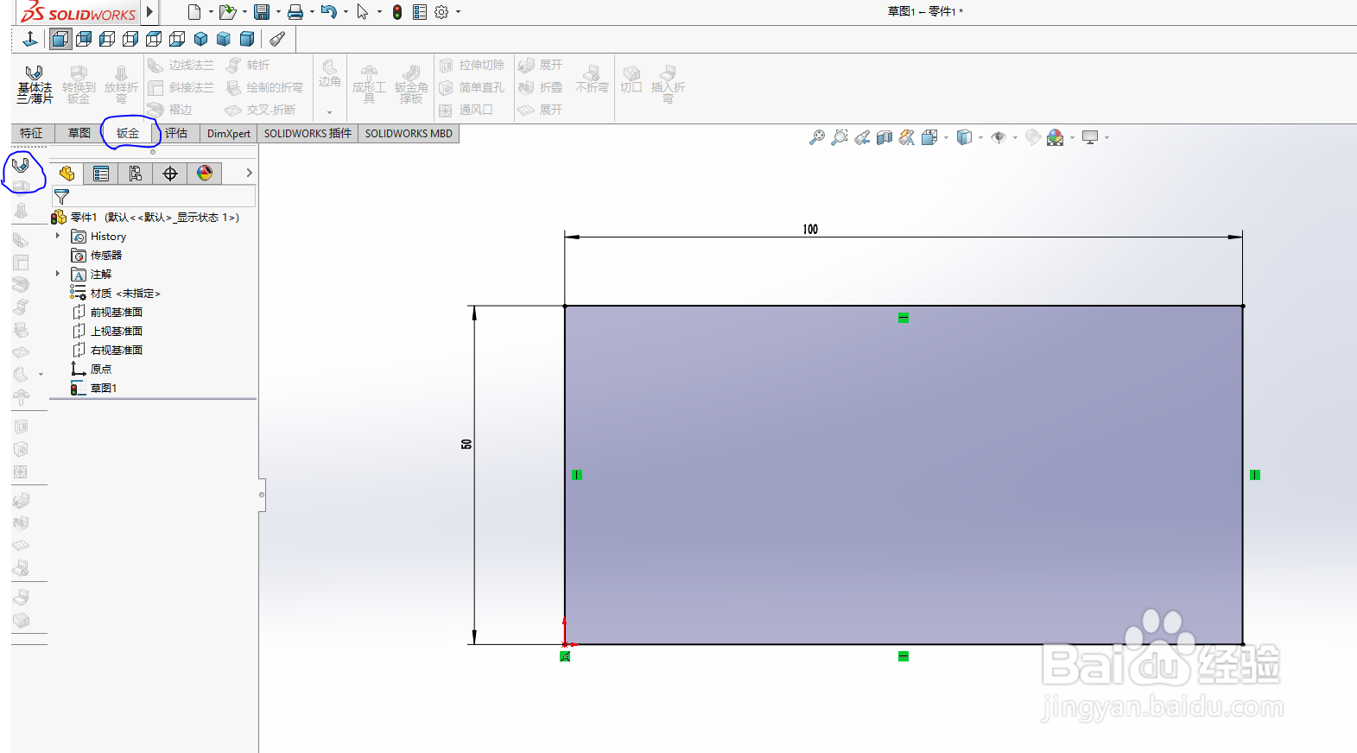Open dropdown arrow next to Options gear
1357x753 pixels.
pos(458,12)
